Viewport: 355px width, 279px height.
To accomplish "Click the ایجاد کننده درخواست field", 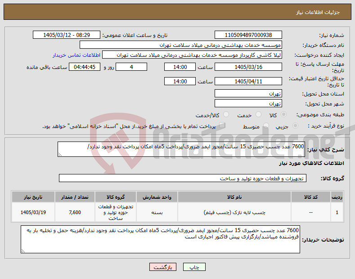I will tap(192, 55).
